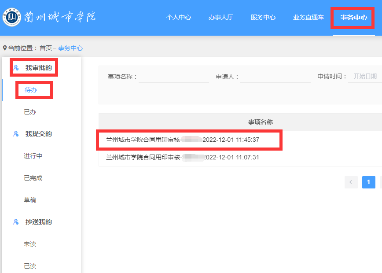382x273 pixels.
Task: Click the 事项名称 column header
Action: click(x=261, y=122)
